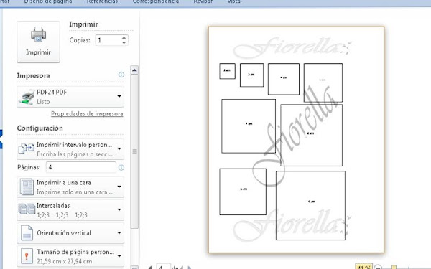The height and width of the screenshot is (269, 431).
Task: Open the Referencias ribbon tab
Action: point(102,1)
